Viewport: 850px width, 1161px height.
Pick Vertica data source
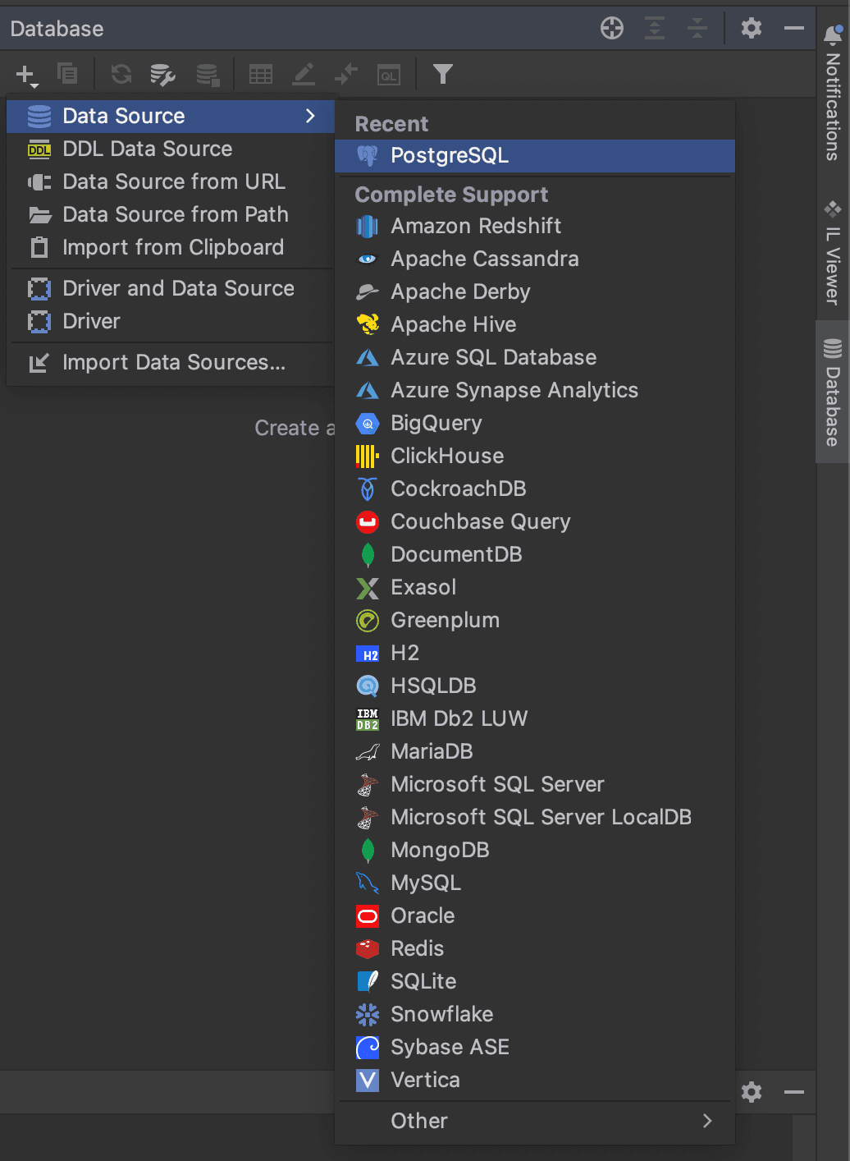[x=535, y=1080]
